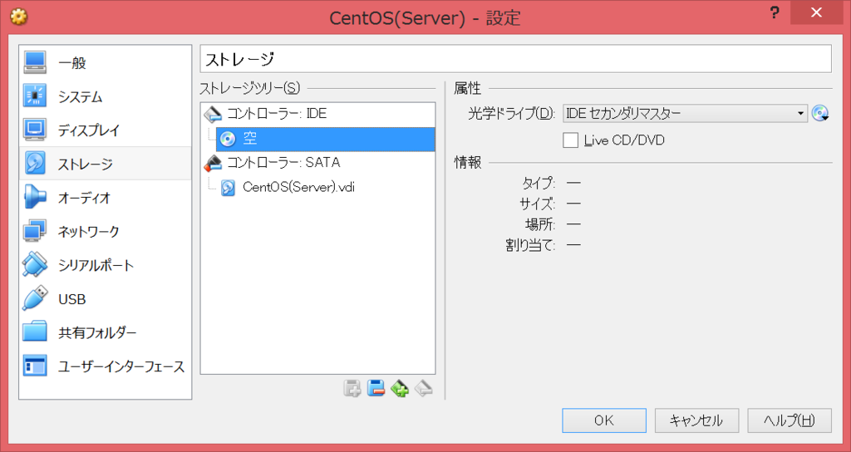Click the hard disk icon beside ストレージ

point(35,164)
